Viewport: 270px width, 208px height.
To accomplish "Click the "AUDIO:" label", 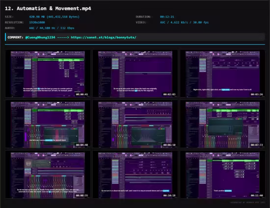I will [x=10, y=28].
